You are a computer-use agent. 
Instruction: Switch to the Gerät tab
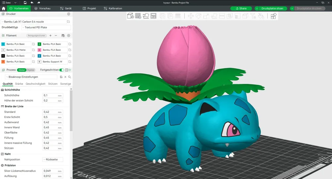coord(66,9)
